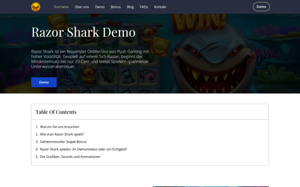This screenshot has height=187, width=300.
Task: Click the hero paragraph about Push Gaming
Action: pyautogui.click(x=90, y=59)
